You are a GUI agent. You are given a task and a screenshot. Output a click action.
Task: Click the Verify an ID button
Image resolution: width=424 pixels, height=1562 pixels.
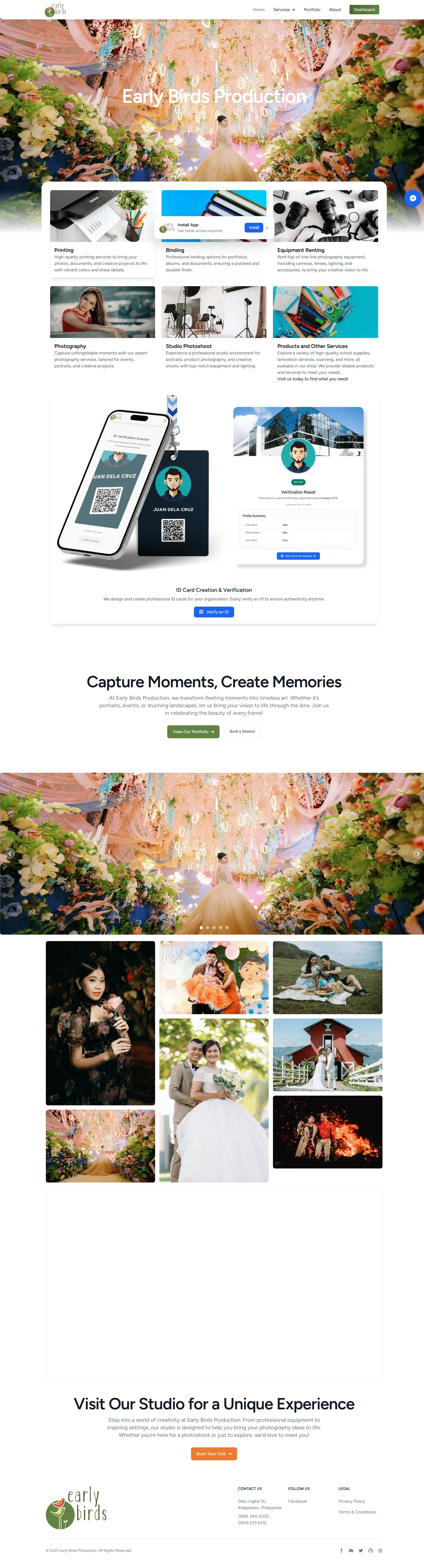tap(214, 612)
